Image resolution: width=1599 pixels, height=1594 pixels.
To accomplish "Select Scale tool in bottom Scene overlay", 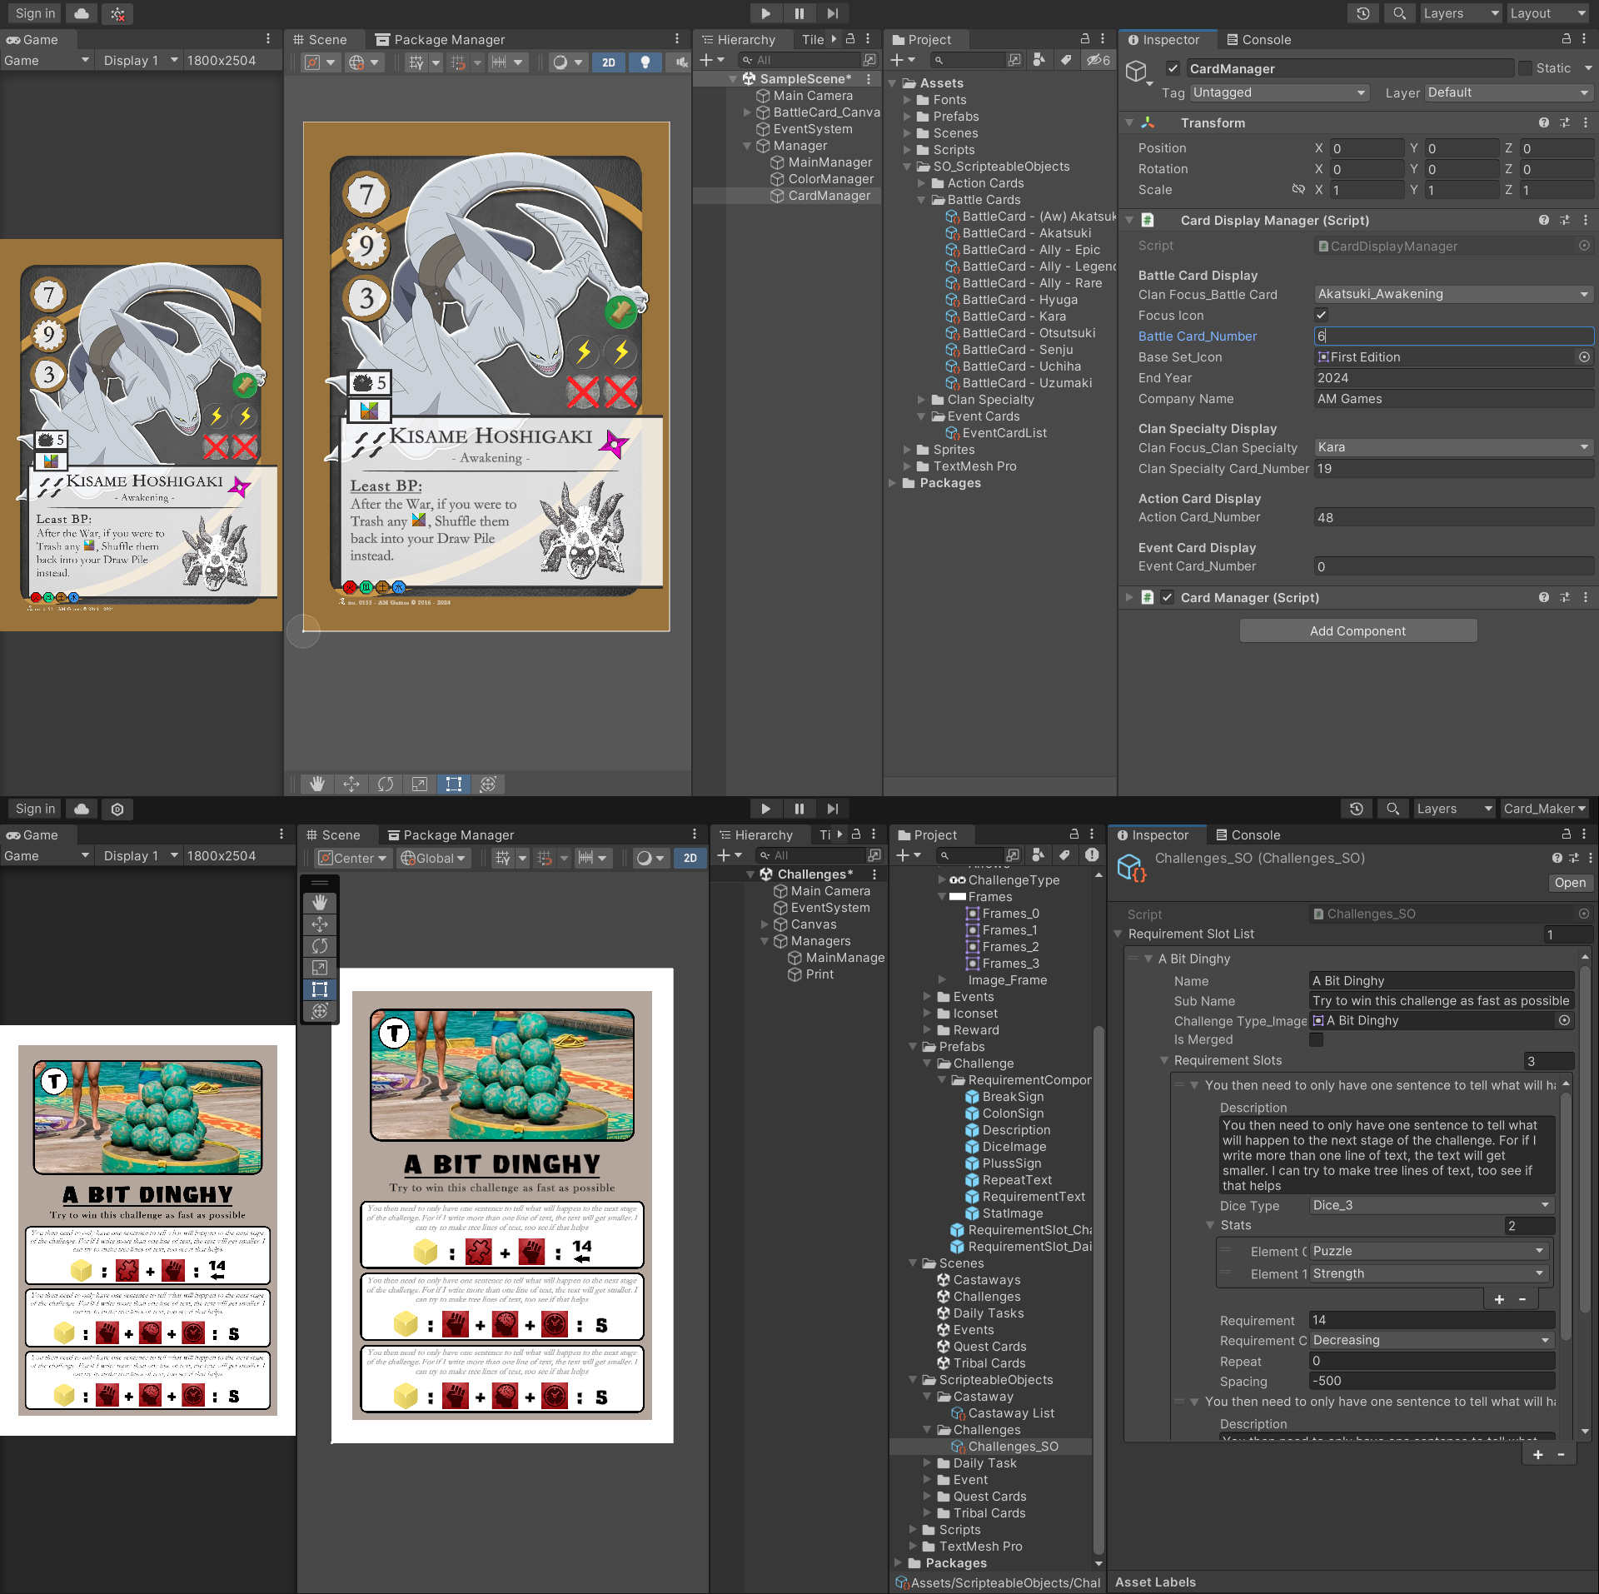I will pos(320,968).
